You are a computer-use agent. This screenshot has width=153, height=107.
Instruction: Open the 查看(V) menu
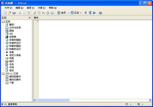tap(31, 8)
